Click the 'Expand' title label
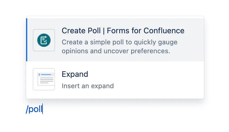The image size is (229, 132). coord(75,74)
